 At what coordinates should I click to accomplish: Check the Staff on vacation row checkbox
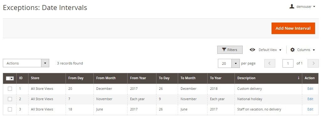(x=10, y=109)
